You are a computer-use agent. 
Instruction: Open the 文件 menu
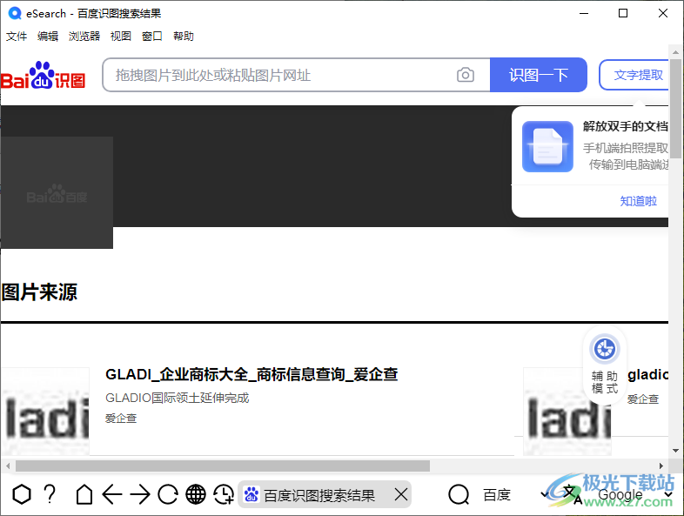(x=17, y=37)
